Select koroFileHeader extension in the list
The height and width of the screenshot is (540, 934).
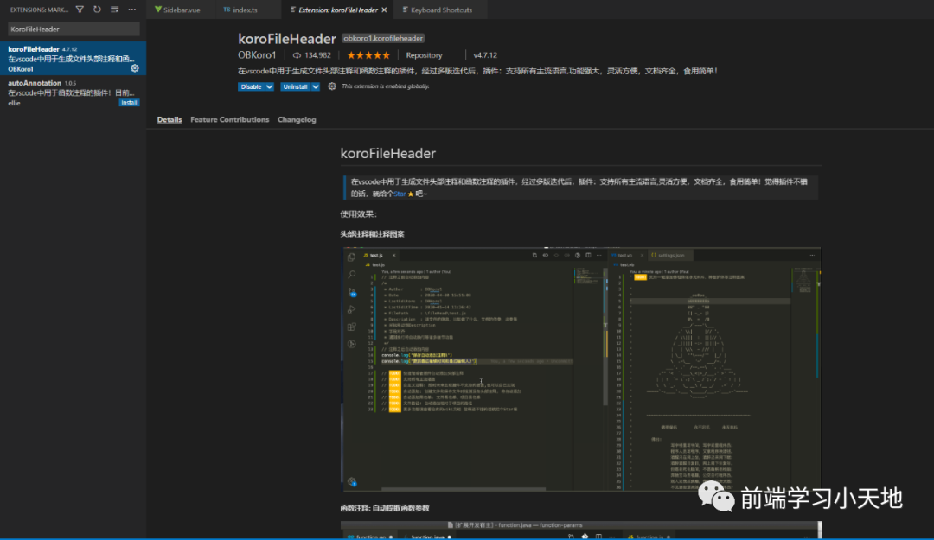[73, 59]
